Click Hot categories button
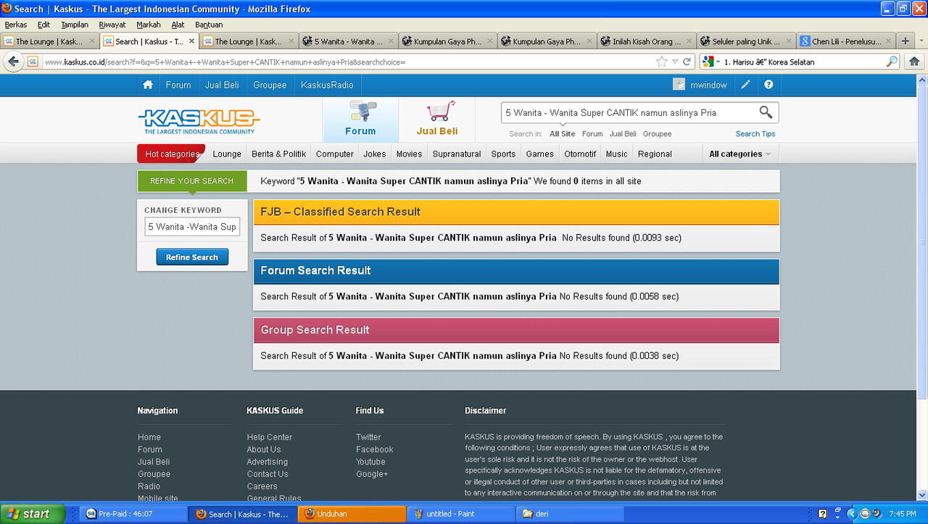Viewport: 928px width, 524px height. point(171,154)
